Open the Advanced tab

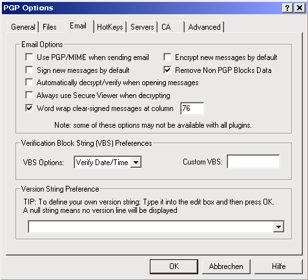(204, 27)
